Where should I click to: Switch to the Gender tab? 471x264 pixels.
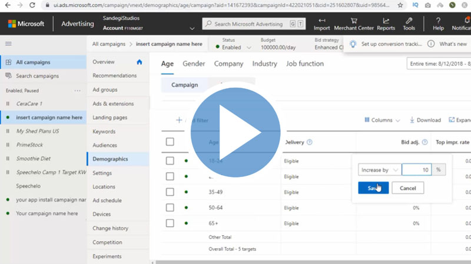coord(194,64)
